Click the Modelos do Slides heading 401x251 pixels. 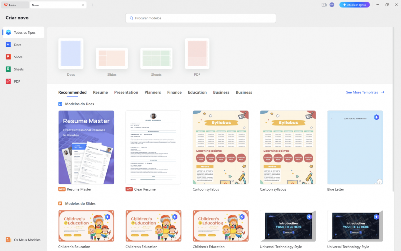click(80, 203)
